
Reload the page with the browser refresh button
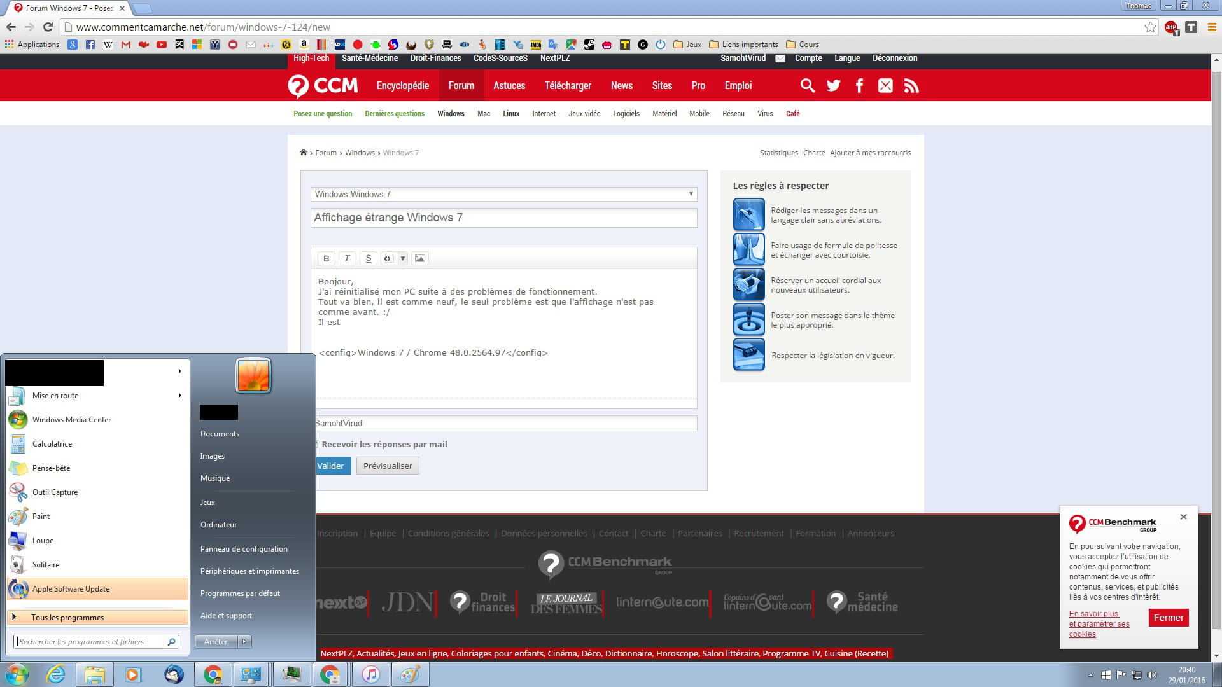coord(48,27)
